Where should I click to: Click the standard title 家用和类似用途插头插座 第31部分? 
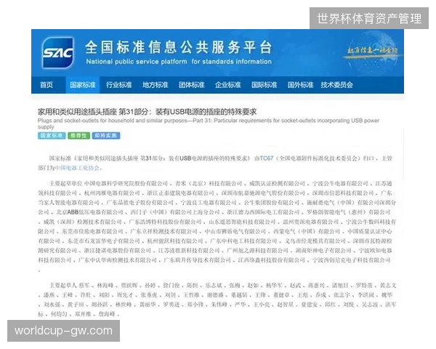pyautogui.click(x=147, y=112)
